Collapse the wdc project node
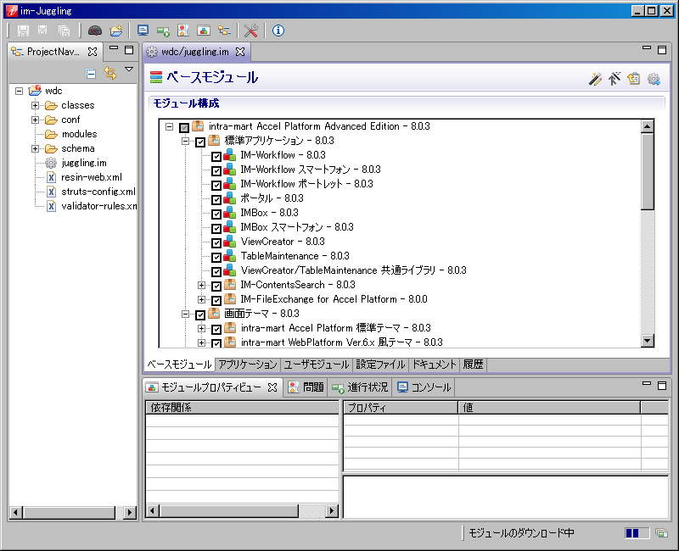679x551 pixels. (x=19, y=91)
